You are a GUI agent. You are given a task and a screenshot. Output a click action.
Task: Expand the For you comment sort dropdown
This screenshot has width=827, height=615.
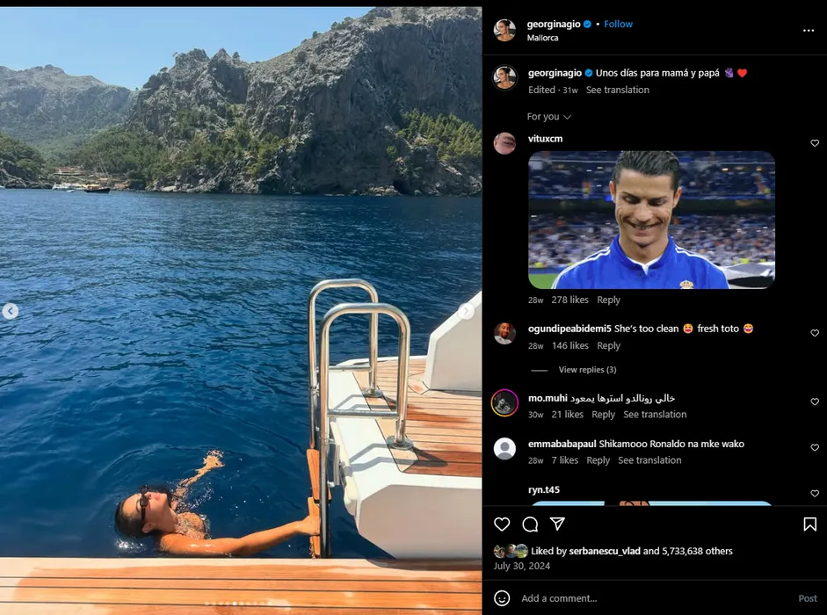[x=549, y=117]
